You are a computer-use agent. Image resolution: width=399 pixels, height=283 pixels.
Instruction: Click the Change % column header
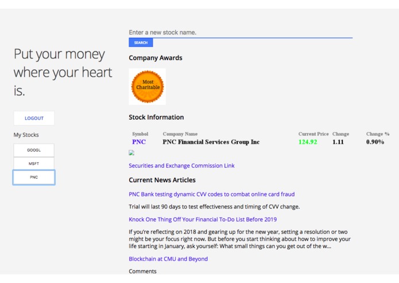click(378, 133)
